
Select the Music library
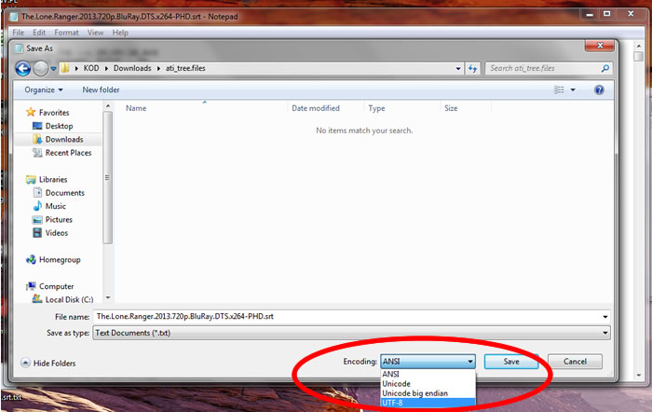(55, 206)
